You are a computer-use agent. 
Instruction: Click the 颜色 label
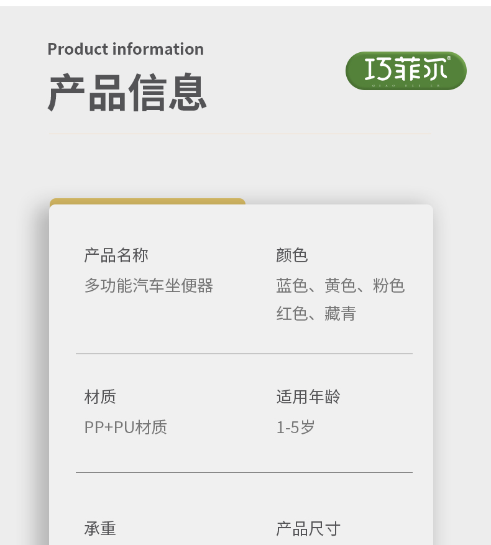(x=291, y=255)
